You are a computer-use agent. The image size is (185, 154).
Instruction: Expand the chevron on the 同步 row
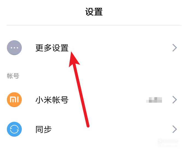[175, 129]
